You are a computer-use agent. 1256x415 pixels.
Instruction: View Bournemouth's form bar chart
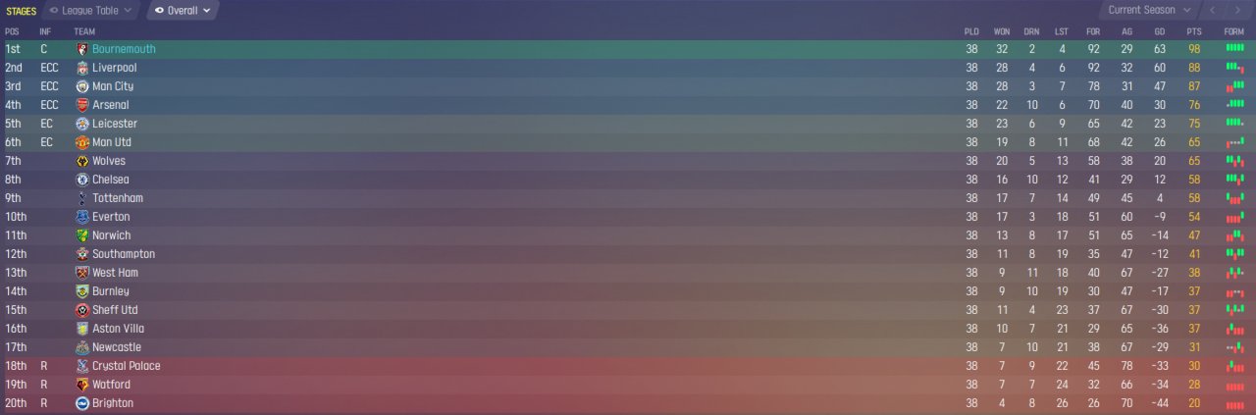[x=1234, y=49]
